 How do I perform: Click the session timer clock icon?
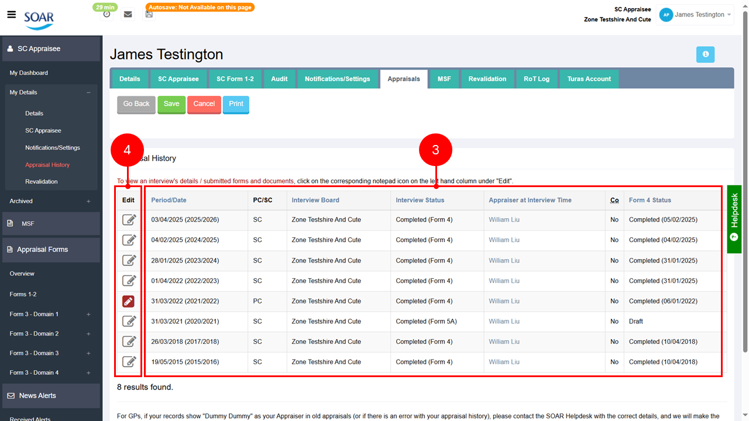point(106,14)
